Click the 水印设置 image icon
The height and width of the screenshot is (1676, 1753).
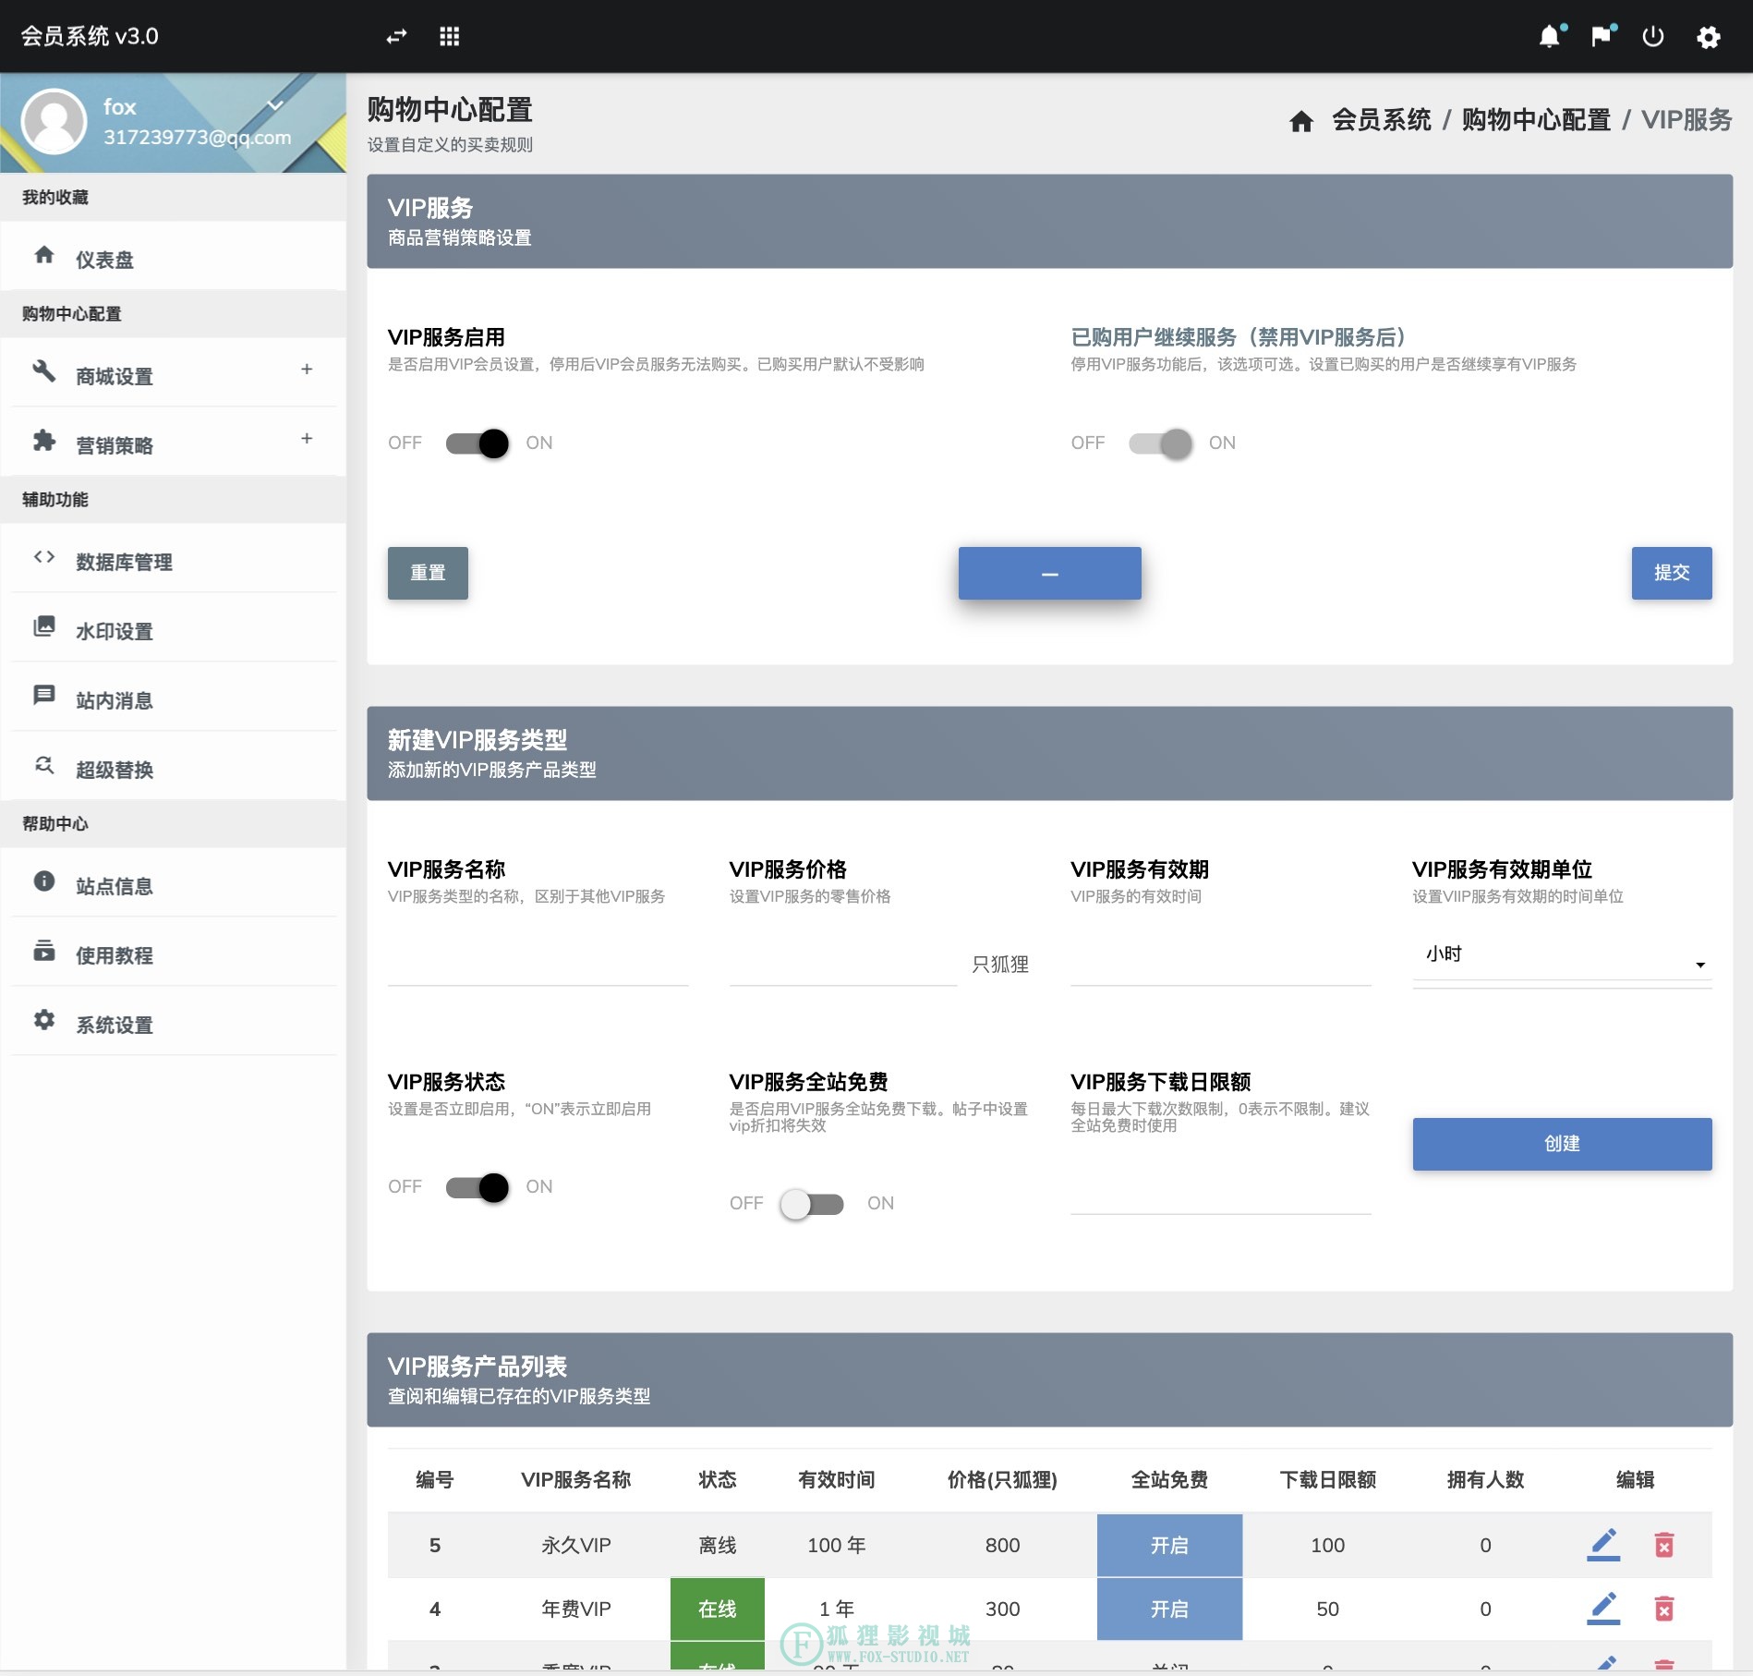(44, 626)
